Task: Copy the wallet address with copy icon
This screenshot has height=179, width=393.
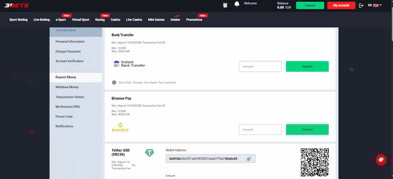Action: 249,158
